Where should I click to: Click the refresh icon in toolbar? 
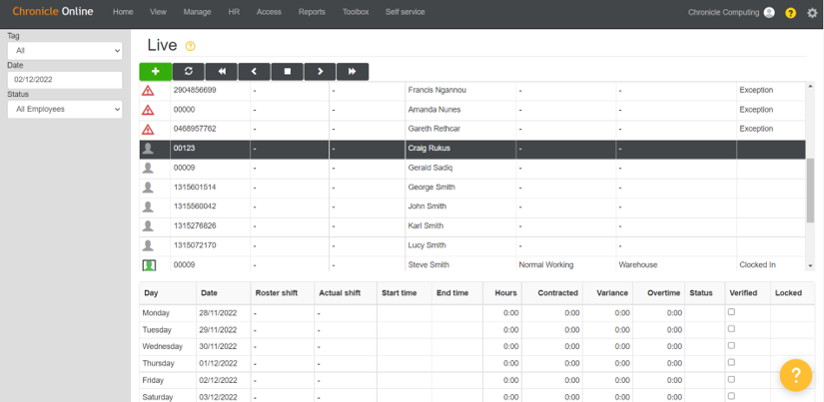coord(188,72)
